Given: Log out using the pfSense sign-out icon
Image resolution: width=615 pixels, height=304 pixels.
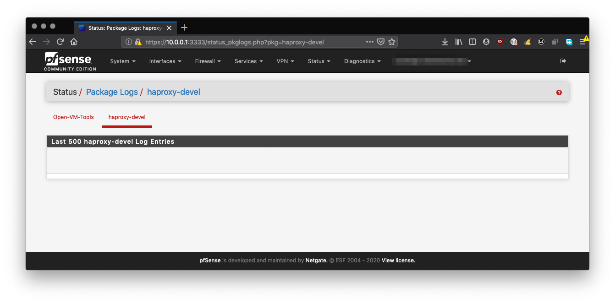Looking at the screenshot, I should pos(563,61).
